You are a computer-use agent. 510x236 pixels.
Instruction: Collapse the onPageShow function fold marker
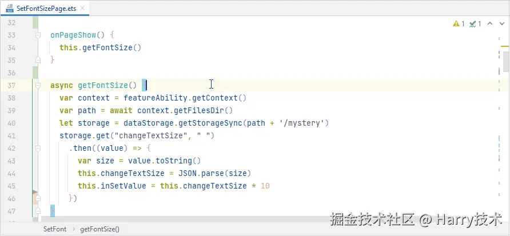pyautogui.click(x=38, y=35)
